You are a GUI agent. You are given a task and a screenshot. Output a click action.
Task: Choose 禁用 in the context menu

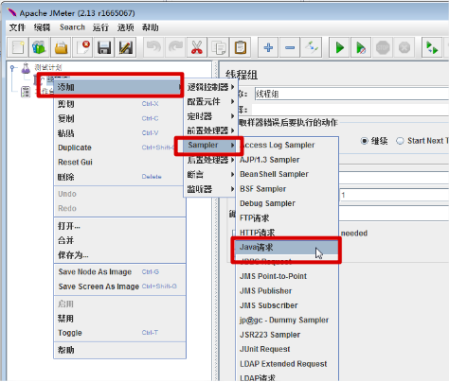point(119,319)
